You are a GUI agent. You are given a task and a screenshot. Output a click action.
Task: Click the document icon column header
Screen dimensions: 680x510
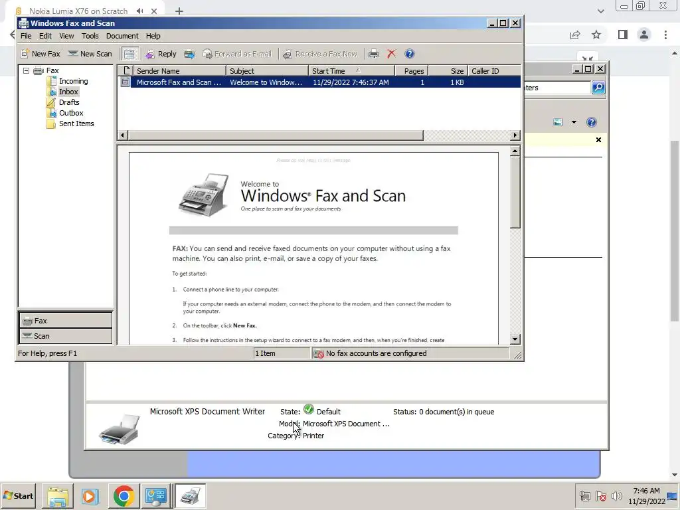126,70
